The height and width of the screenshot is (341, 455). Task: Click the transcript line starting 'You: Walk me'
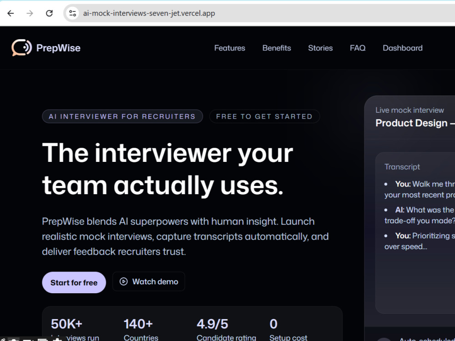point(420,189)
